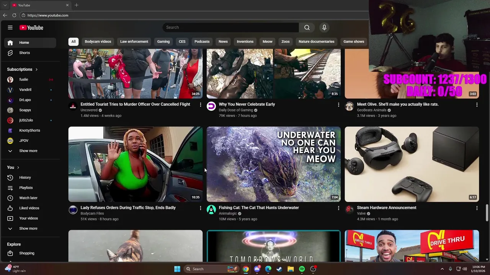Open the Vandiril channel subscription

(x=30, y=90)
